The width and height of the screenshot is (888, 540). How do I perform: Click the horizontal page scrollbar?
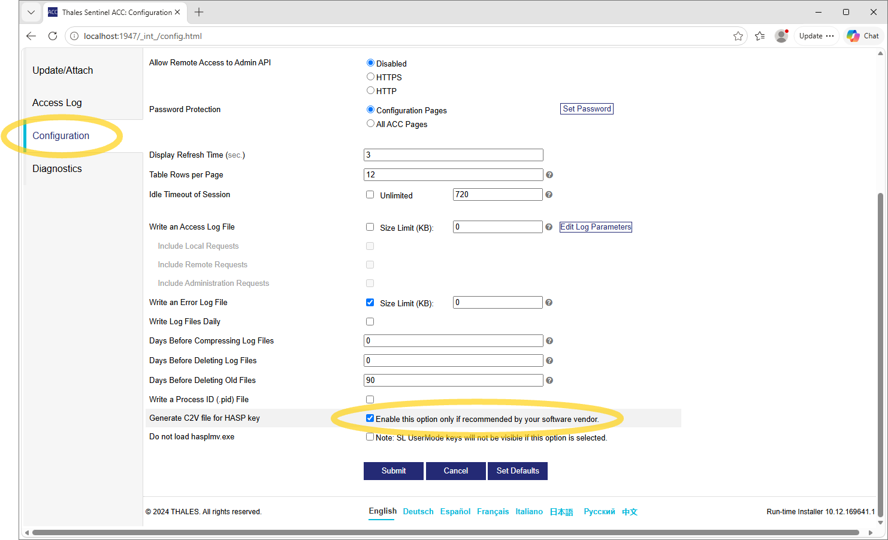pos(446,532)
